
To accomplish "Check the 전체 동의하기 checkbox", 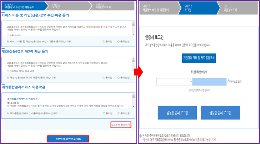I will [x=114, y=125].
